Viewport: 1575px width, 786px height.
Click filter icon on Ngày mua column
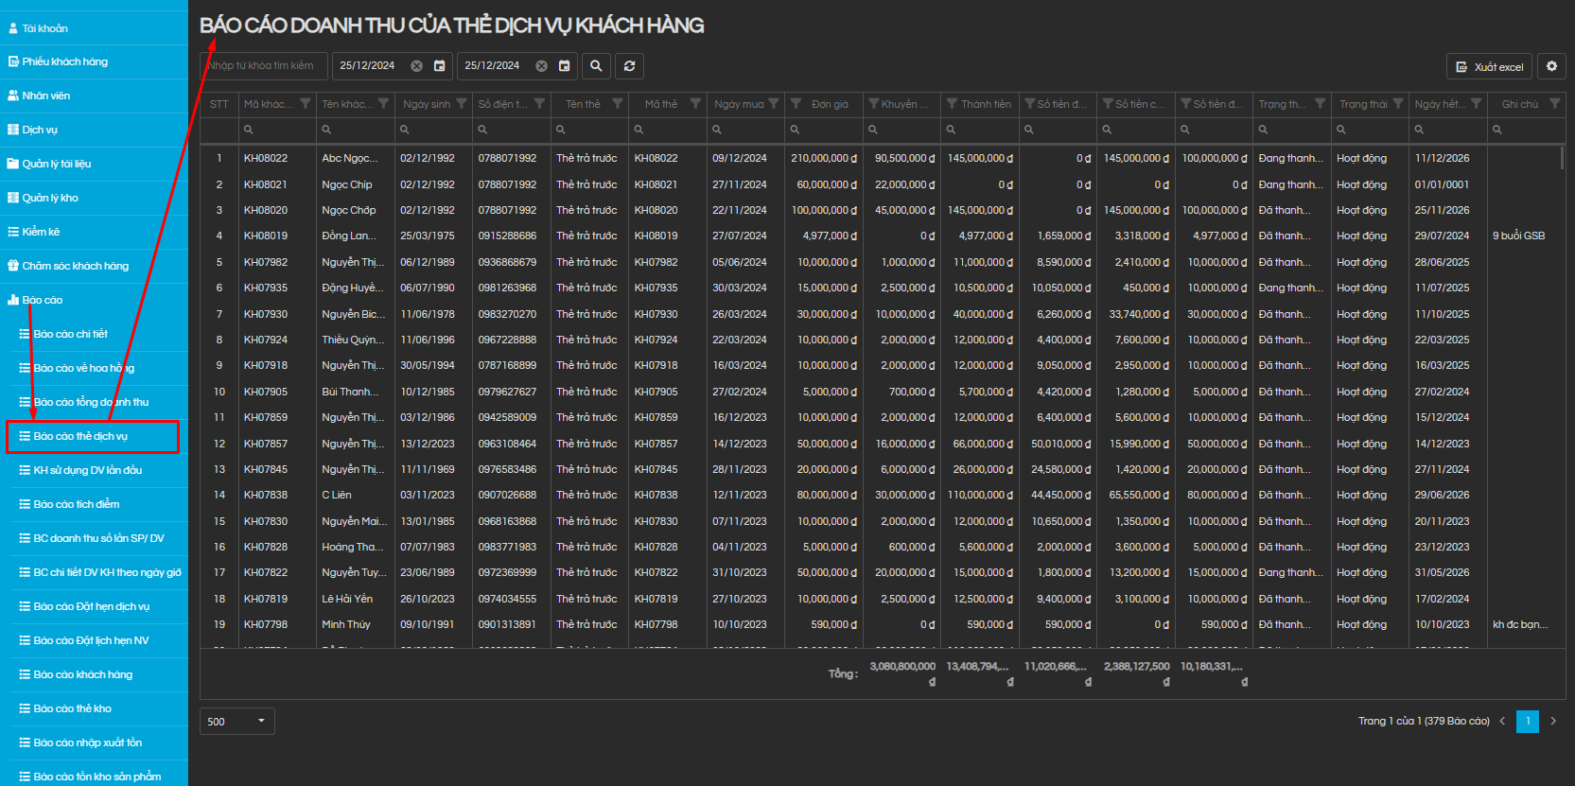(774, 104)
